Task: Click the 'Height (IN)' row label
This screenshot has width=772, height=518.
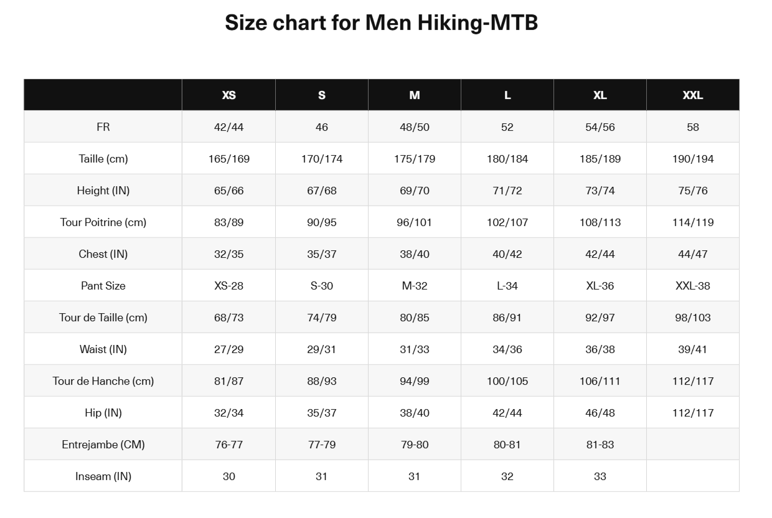Action: pyautogui.click(x=103, y=191)
